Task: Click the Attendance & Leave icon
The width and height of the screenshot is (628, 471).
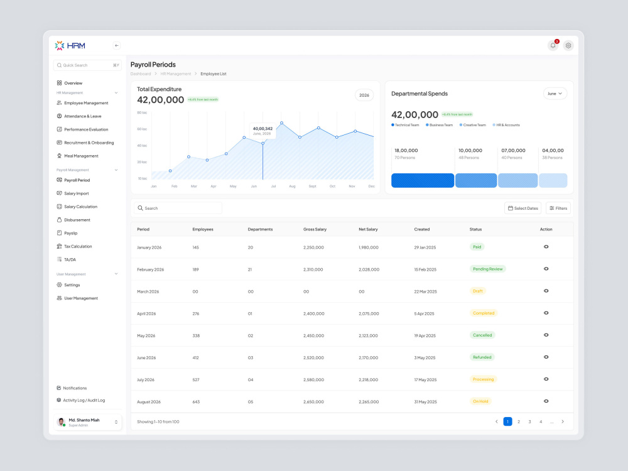Action: point(59,116)
